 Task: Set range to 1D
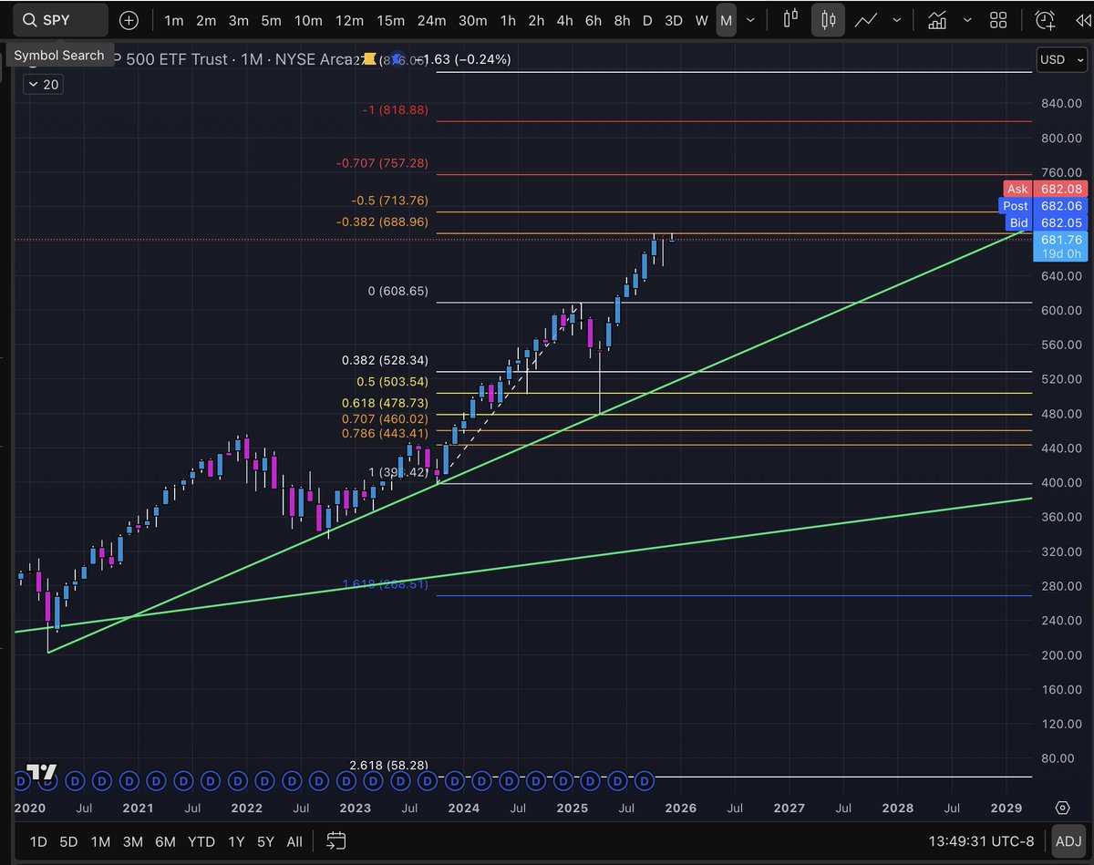38,841
